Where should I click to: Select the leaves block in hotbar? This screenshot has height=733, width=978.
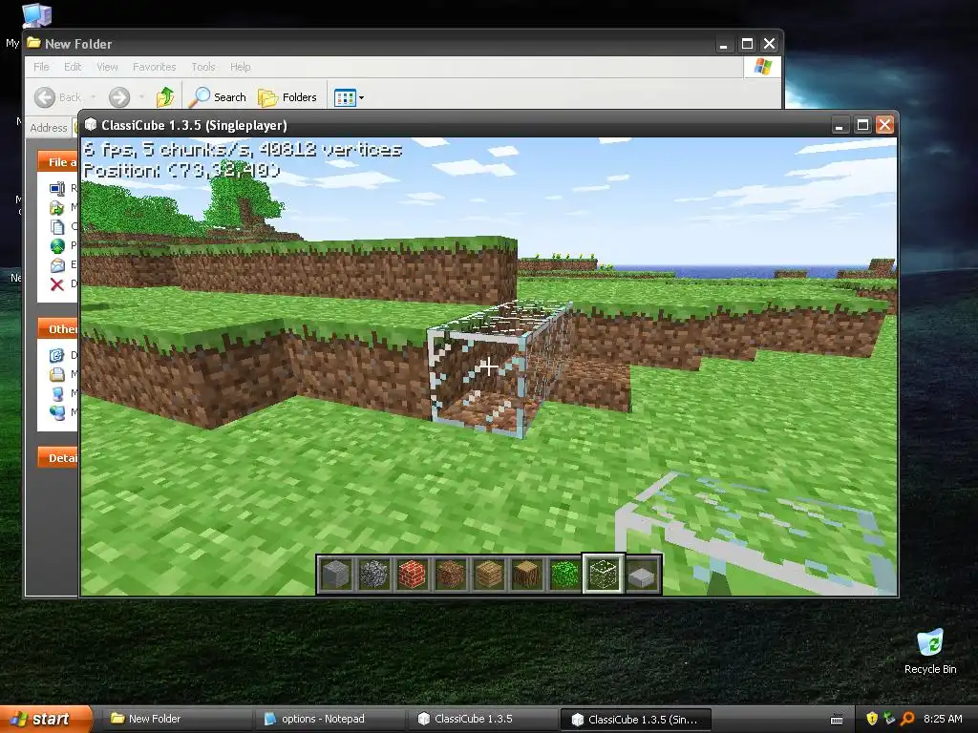coord(564,574)
